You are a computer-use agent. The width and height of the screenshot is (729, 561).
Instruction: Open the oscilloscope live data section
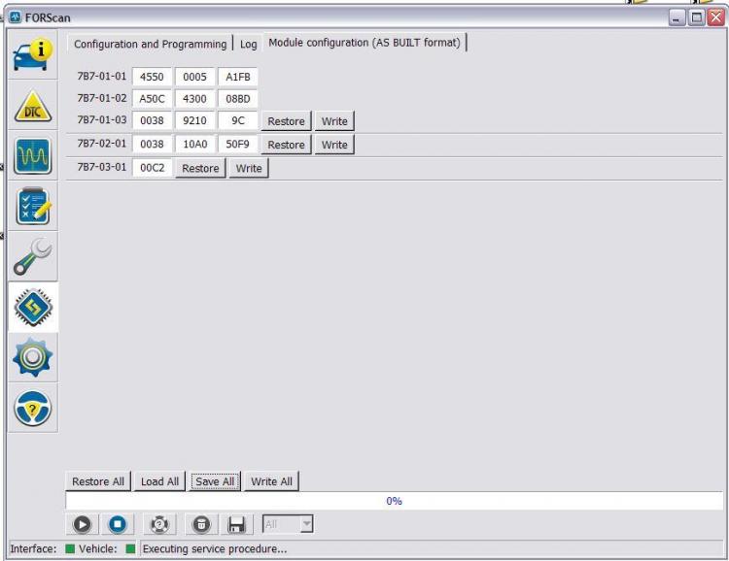pos(32,156)
